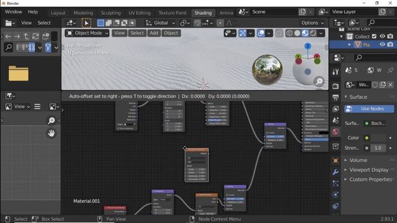Open the Physics properties tab

click(x=336, y=195)
